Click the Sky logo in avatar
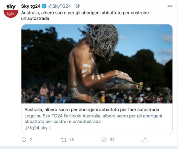 11,7
